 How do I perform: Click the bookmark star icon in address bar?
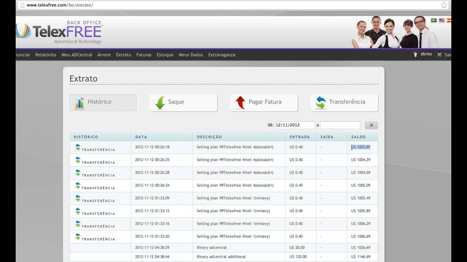click(444, 5)
